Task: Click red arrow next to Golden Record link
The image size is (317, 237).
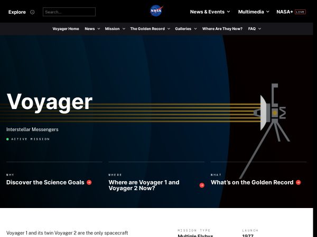Action: click(298, 182)
